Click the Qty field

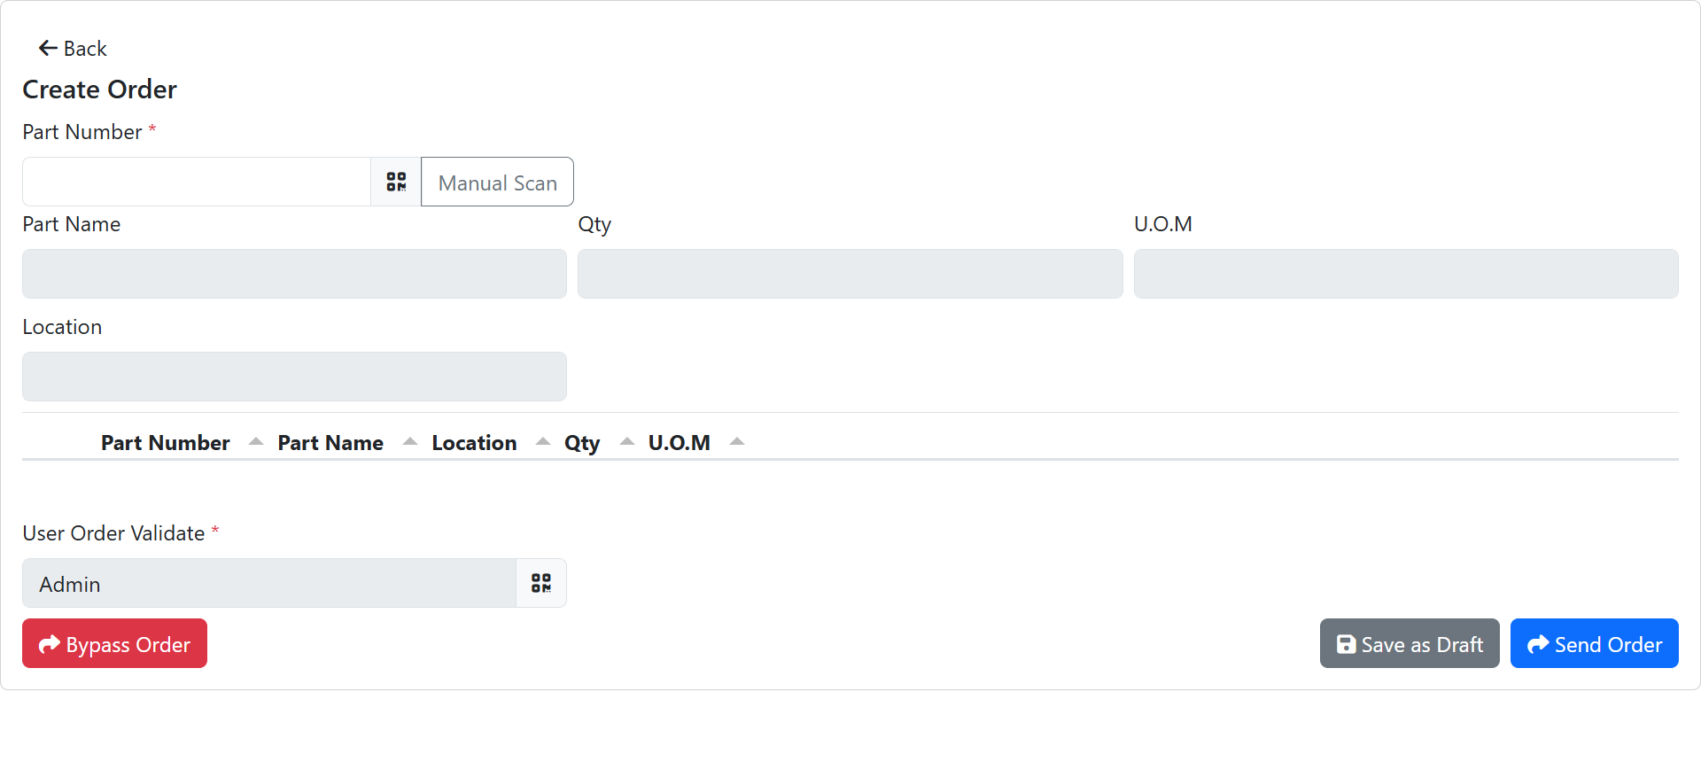coord(850,274)
